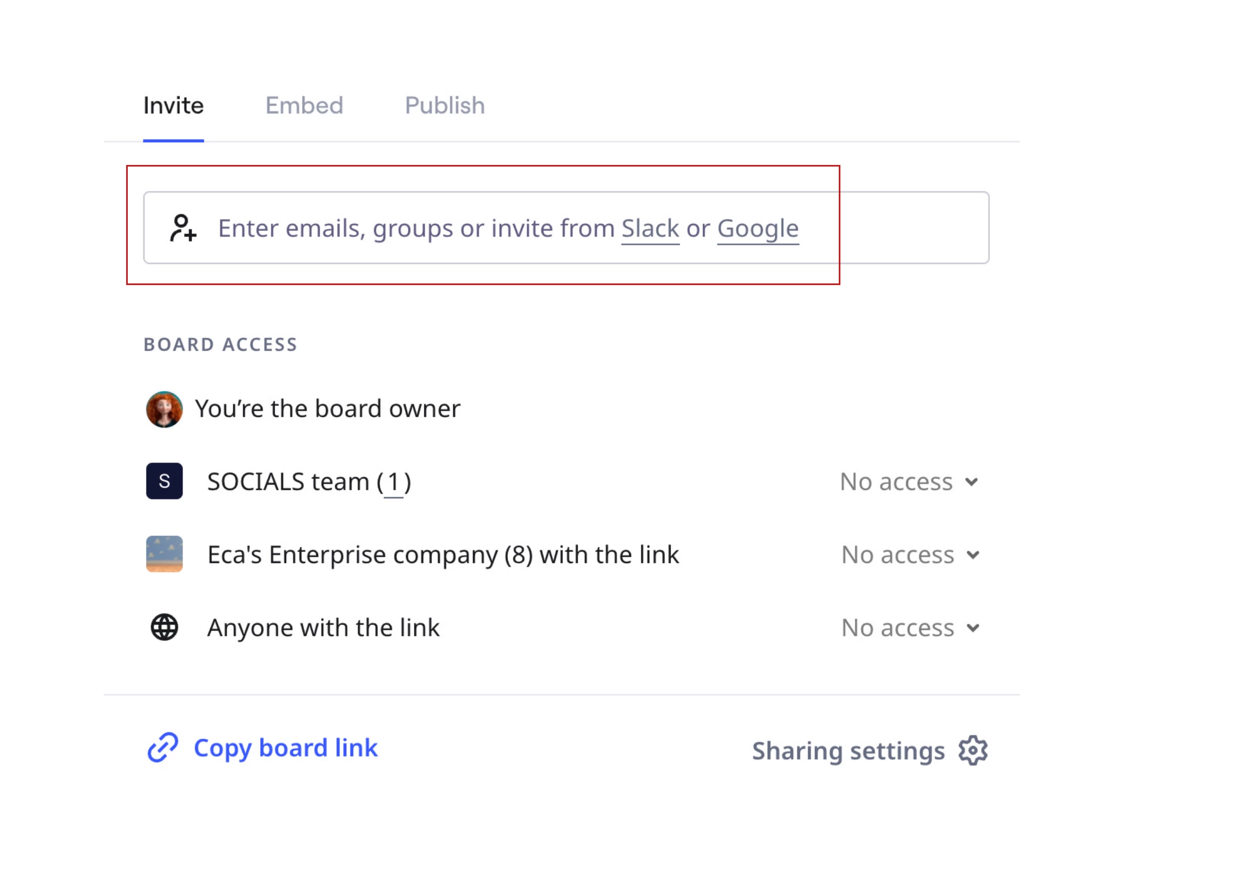Click the SOCIALS team member count (1)

[x=393, y=483]
